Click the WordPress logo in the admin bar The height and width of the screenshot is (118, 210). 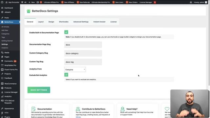click(x=2, y=2)
